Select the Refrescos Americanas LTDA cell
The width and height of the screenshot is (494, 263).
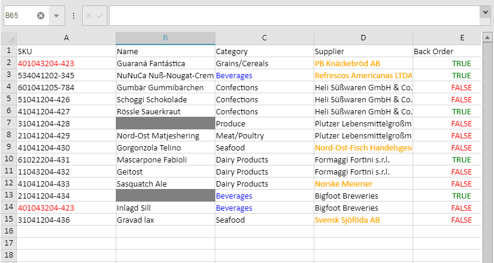363,75
